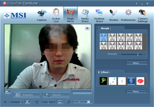
Task: Click the More button under Effect
Action: pyautogui.click(x=137, y=91)
